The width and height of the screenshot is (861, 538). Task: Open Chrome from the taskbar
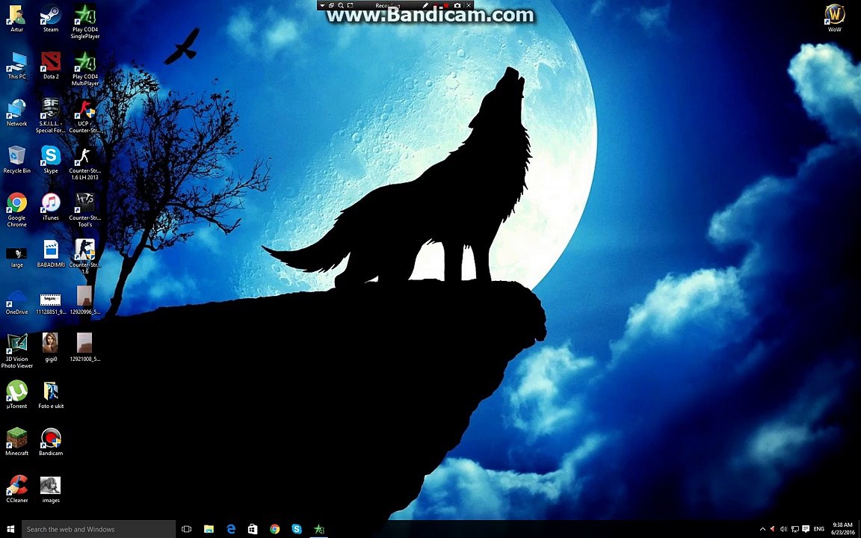click(274, 529)
